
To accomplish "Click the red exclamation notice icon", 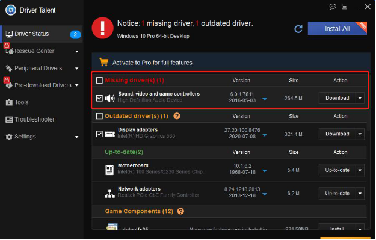I will (x=103, y=28).
